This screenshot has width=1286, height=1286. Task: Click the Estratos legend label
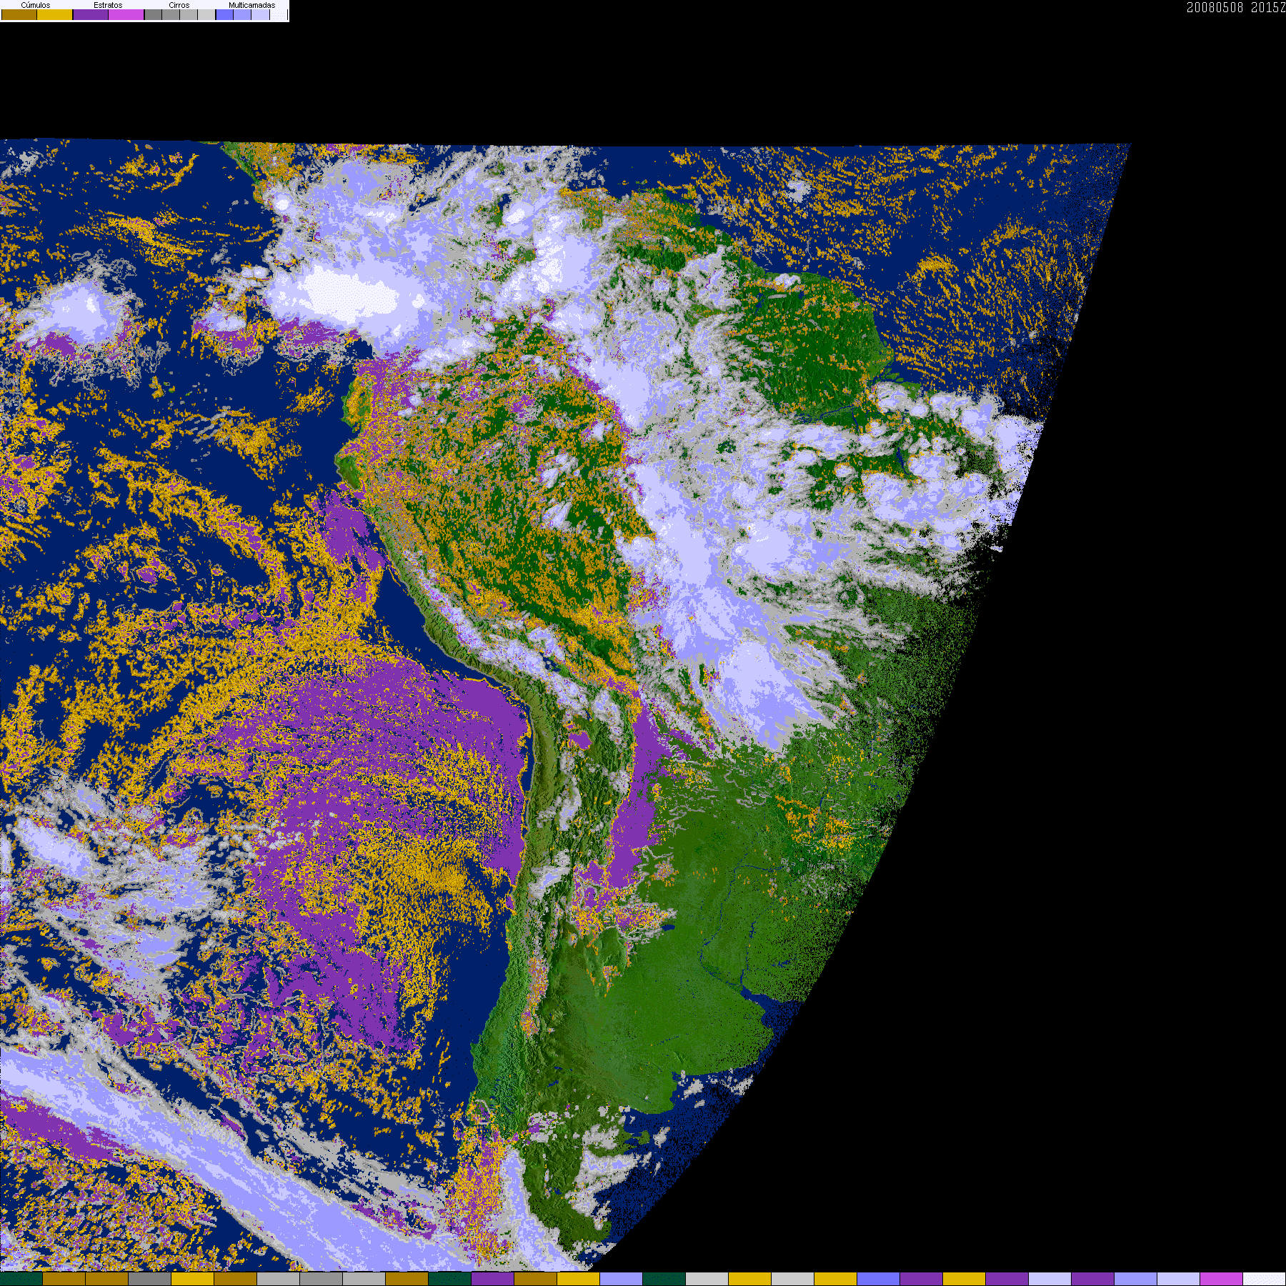pyautogui.click(x=108, y=5)
